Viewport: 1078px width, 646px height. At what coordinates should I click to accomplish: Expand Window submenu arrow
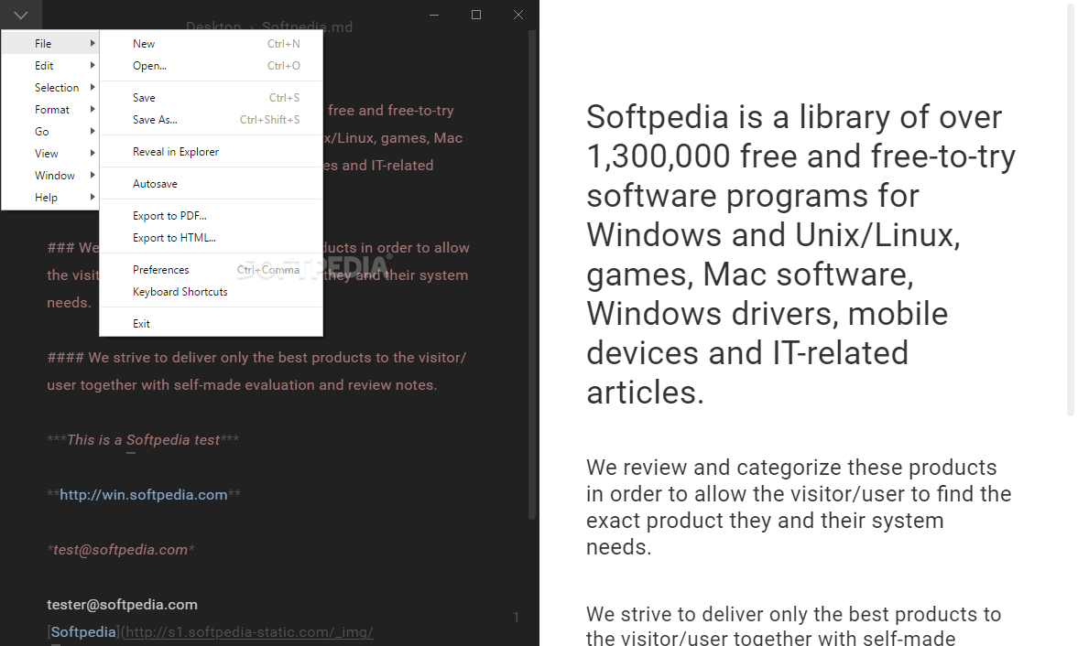tap(93, 175)
